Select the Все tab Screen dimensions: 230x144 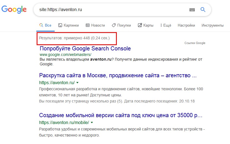[45, 25]
